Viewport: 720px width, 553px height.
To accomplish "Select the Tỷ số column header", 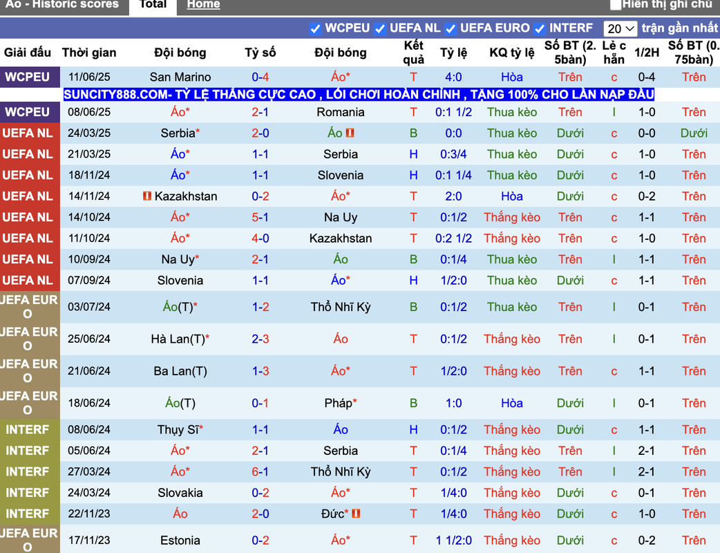I will (260, 53).
